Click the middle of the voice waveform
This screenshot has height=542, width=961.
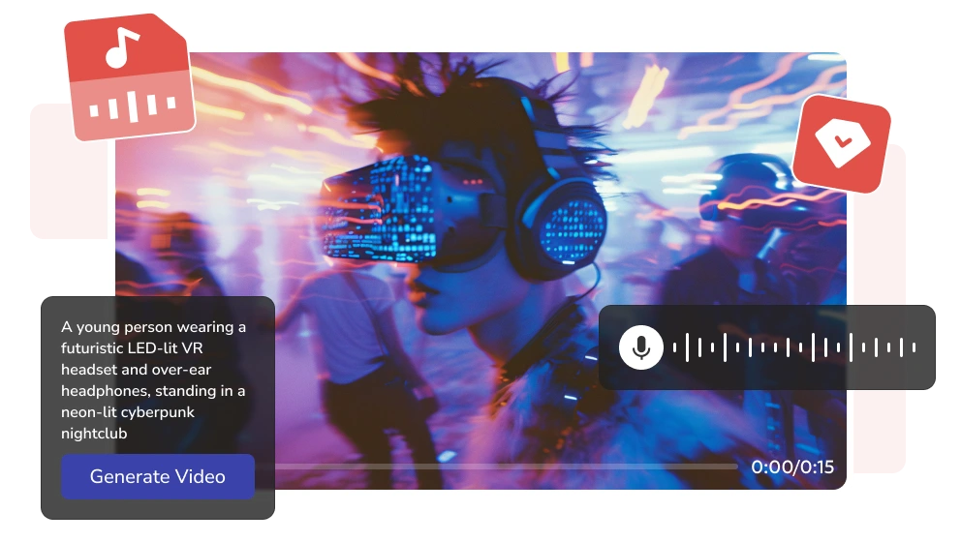pyautogui.click(x=794, y=347)
